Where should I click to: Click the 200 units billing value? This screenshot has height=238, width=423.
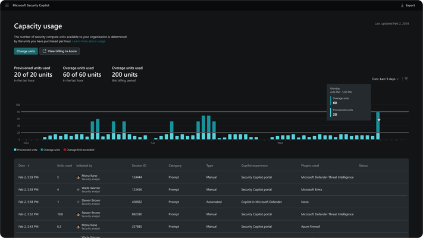click(124, 75)
